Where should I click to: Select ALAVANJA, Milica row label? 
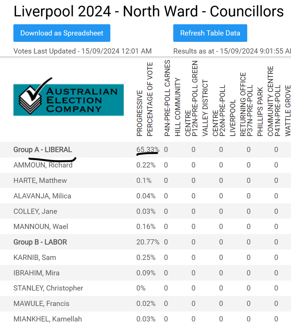(x=42, y=196)
